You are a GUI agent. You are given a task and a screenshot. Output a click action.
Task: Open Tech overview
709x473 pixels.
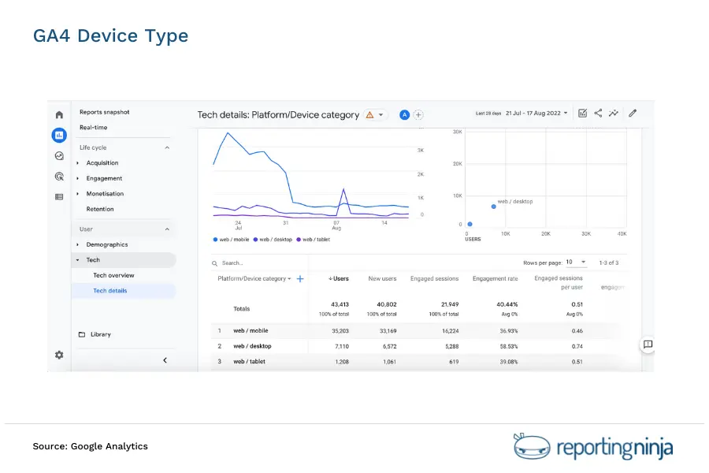(113, 275)
